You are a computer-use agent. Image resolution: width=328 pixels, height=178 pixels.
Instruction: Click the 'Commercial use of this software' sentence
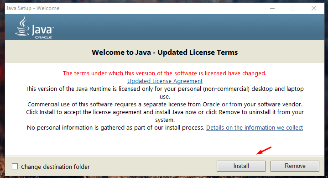click(165, 105)
